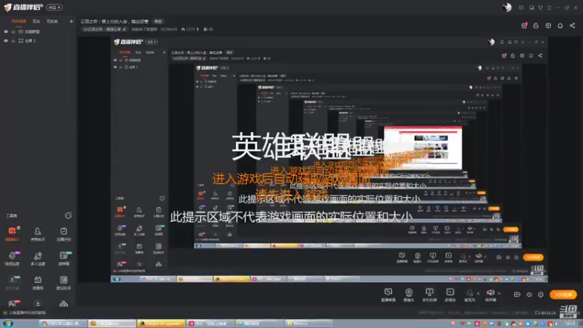Select the red active toolbox tool
The height and width of the screenshot is (328, 583).
click(x=12, y=234)
